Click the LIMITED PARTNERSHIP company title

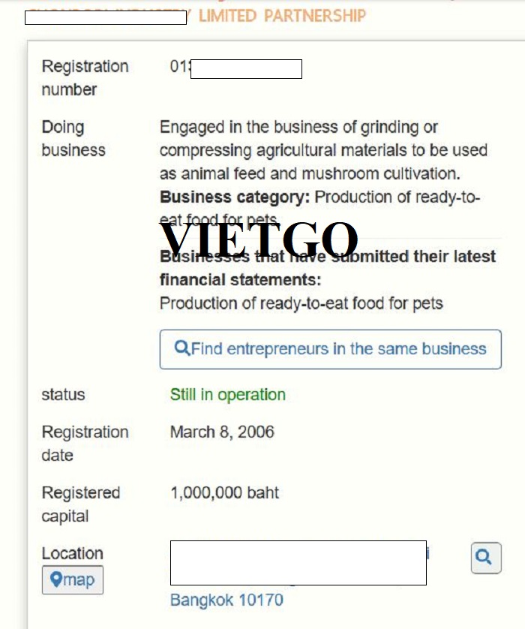pyautogui.click(x=282, y=16)
